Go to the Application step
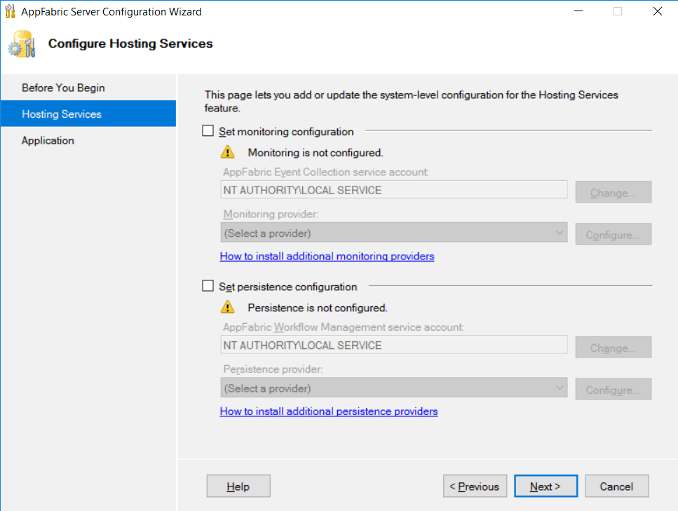The width and height of the screenshot is (678, 511). [x=88, y=140]
